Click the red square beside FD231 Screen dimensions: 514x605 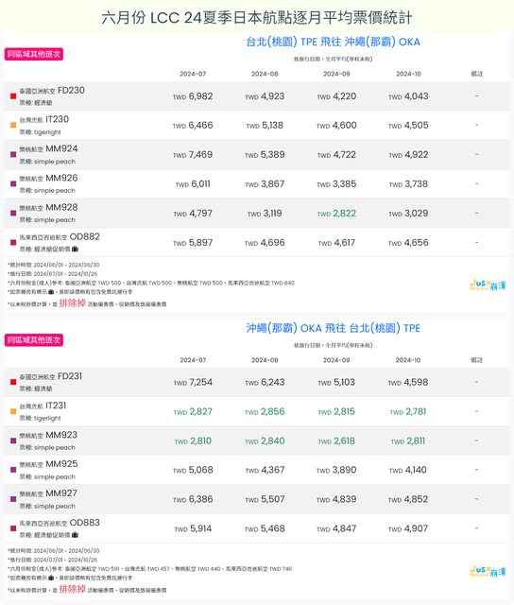(x=13, y=382)
